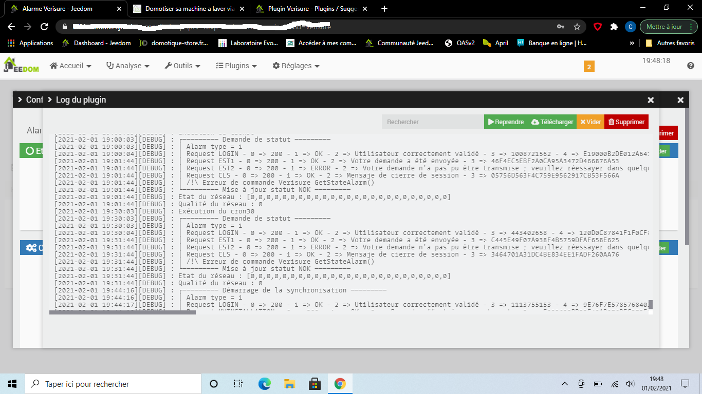
Task: Open the domotique-store.fr bookmark
Action: (174, 43)
